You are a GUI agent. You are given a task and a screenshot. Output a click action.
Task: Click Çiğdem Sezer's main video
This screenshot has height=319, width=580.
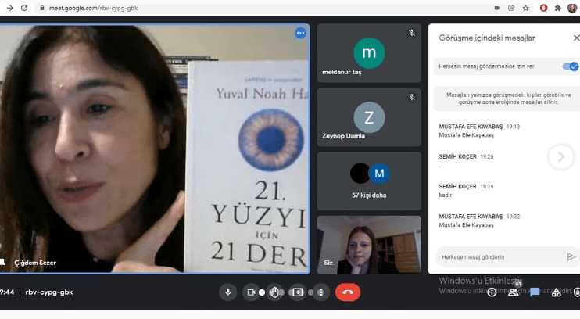tap(155, 149)
